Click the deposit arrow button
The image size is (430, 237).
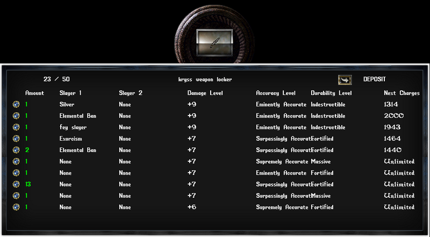tap(345, 80)
